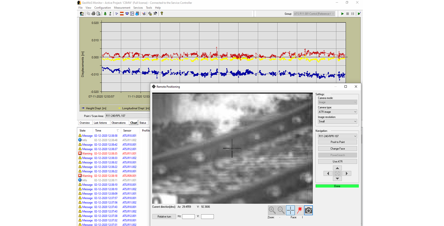Turn telescope right with right arrow button
Screen dimensions: 444x226
coord(347,173)
